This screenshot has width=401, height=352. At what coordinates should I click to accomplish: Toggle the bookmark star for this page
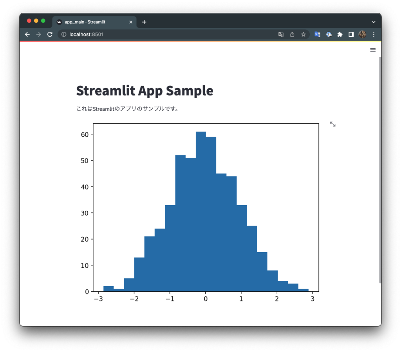303,34
